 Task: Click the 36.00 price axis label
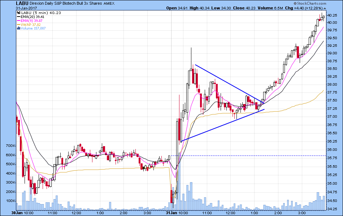point(332,150)
